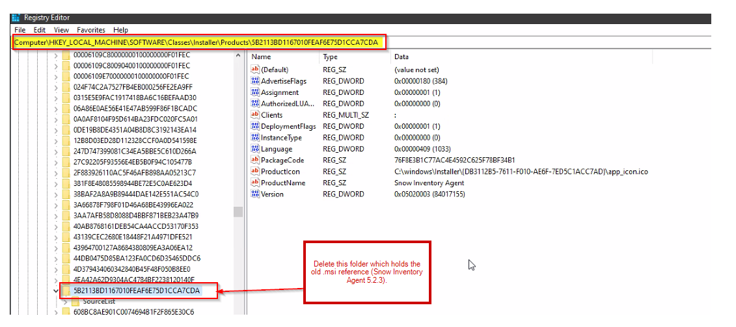Select key 40AB8768161DEB54CA4ACCD53170F353
The height and width of the screenshot is (327, 736).
click(x=136, y=226)
